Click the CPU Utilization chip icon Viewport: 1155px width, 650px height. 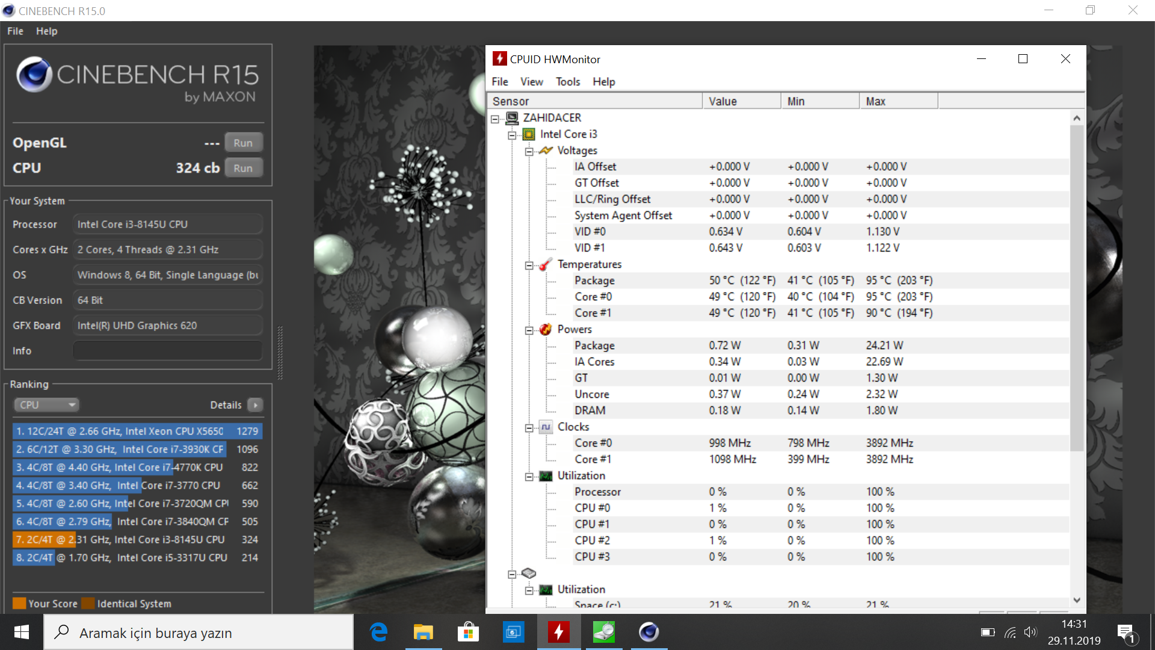546,476
